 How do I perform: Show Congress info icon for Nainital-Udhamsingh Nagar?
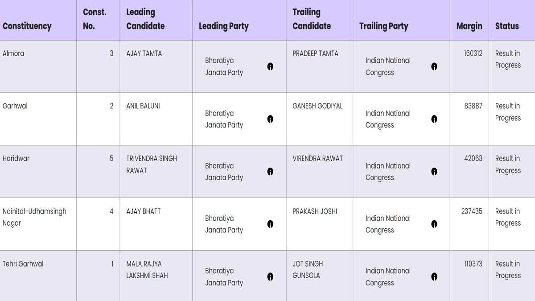click(x=434, y=224)
